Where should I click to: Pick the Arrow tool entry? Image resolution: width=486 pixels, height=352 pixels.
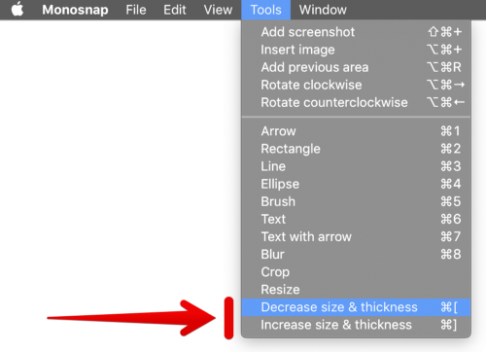click(356, 131)
